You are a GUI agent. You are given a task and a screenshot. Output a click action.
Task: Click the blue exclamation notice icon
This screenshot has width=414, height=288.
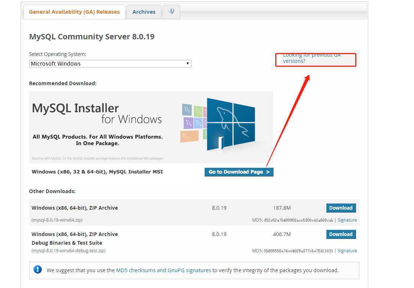38,270
